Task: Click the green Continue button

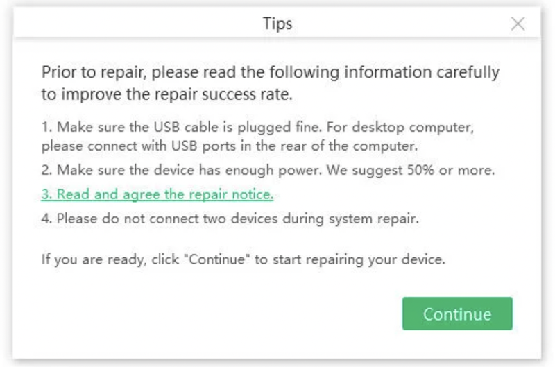Action: point(457,314)
